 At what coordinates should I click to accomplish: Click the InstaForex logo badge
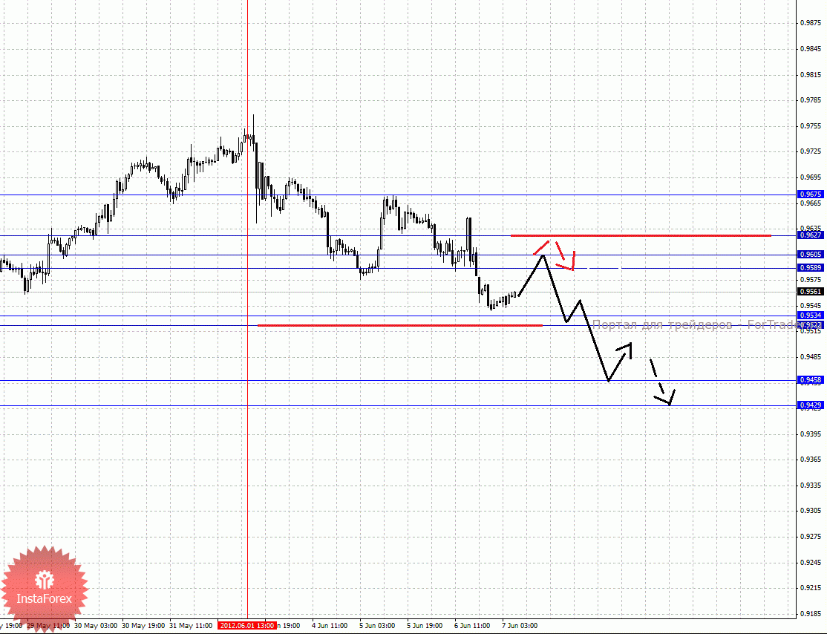pos(44,588)
